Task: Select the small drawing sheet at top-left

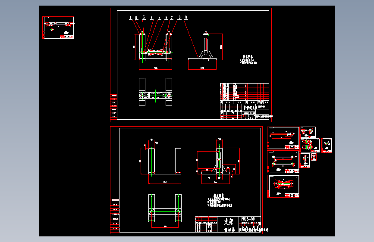Action: (x=58, y=28)
